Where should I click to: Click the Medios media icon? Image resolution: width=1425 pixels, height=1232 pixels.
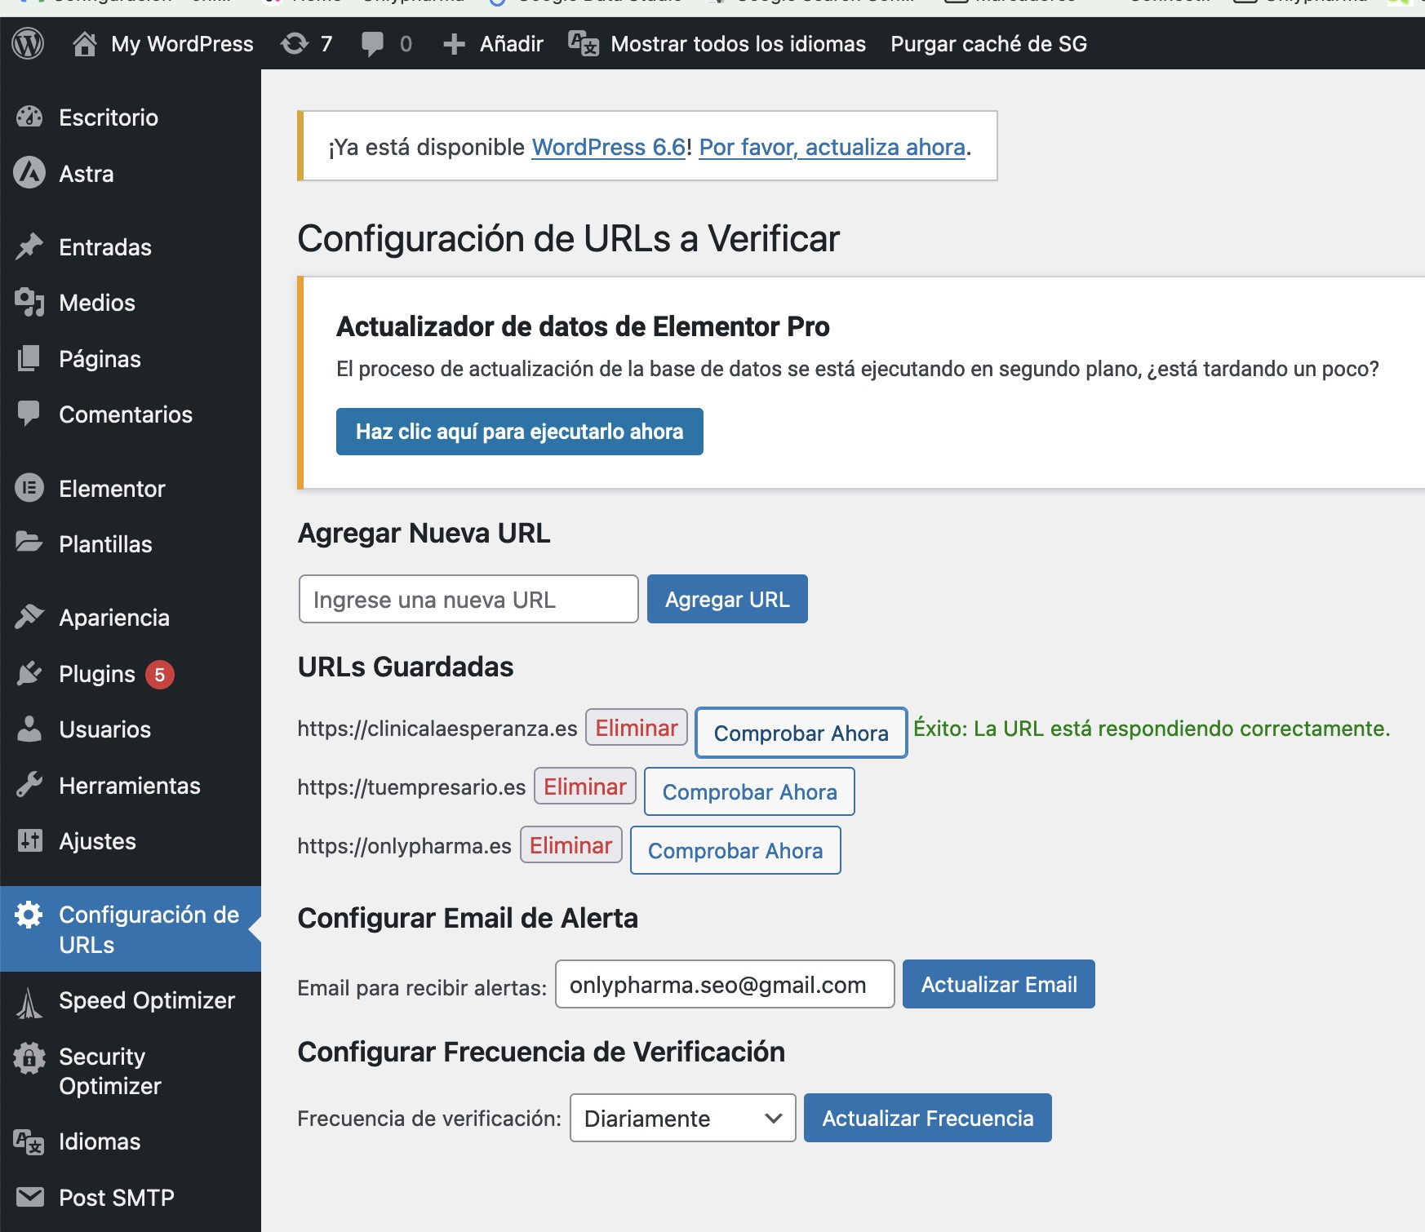(x=29, y=302)
